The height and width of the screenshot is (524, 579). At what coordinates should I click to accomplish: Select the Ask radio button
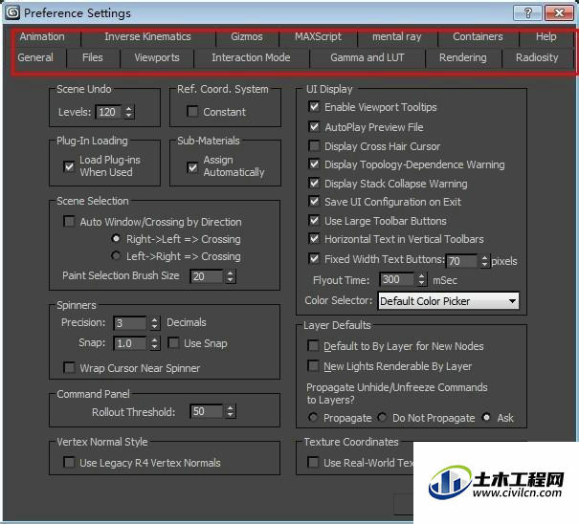click(x=487, y=417)
